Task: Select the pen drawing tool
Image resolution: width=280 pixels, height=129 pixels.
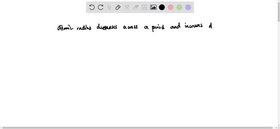Action: coord(118,7)
